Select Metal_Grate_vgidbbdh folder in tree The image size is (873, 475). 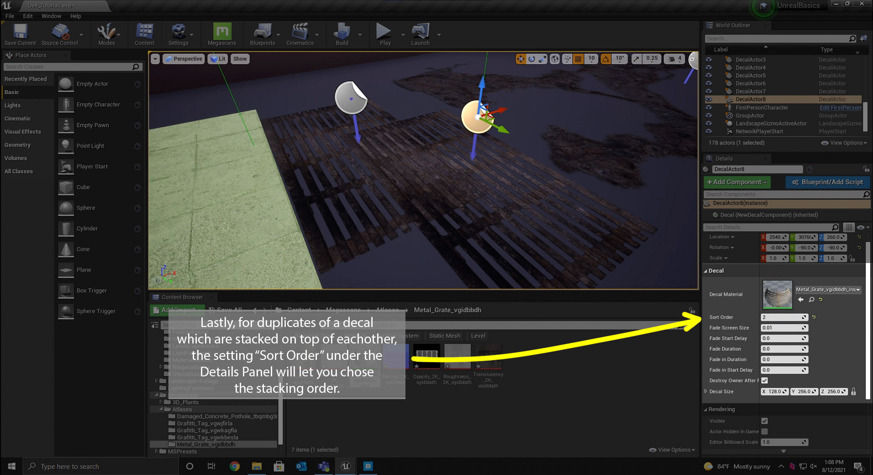coord(206,444)
